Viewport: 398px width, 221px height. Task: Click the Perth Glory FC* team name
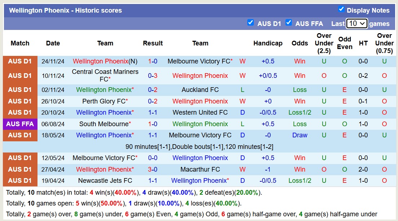click(x=105, y=101)
